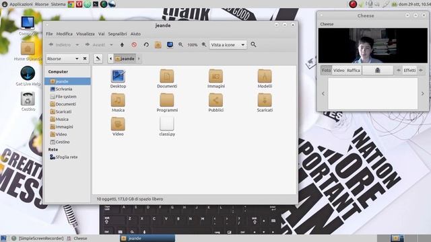This screenshot has height=242, width=431.
Task: Click the Indietro back button
Action: coord(60,45)
